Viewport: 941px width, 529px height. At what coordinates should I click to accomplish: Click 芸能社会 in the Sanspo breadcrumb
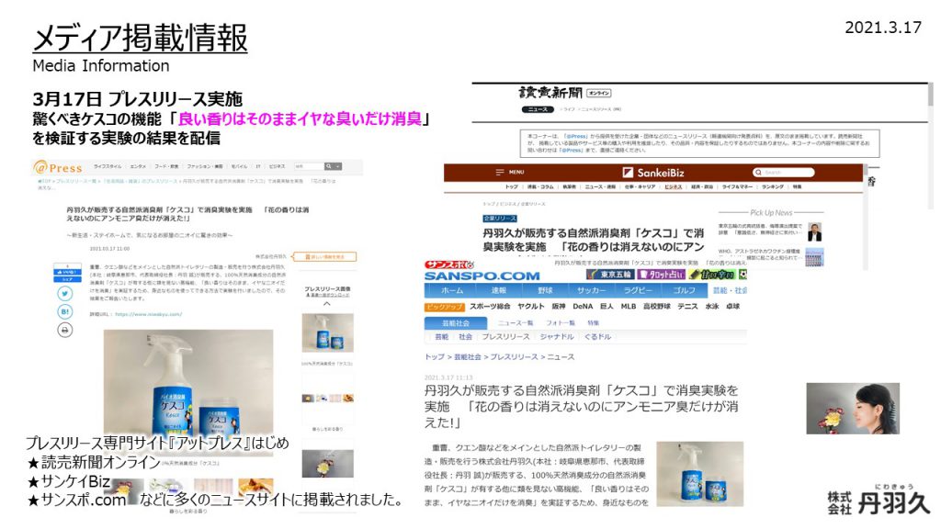tap(468, 357)
